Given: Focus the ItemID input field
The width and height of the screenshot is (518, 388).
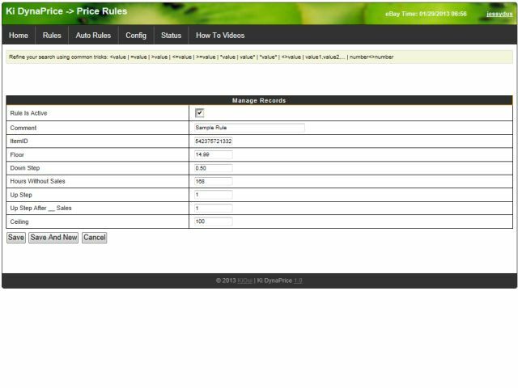Looking at the screenshot, I should (214, 141).
